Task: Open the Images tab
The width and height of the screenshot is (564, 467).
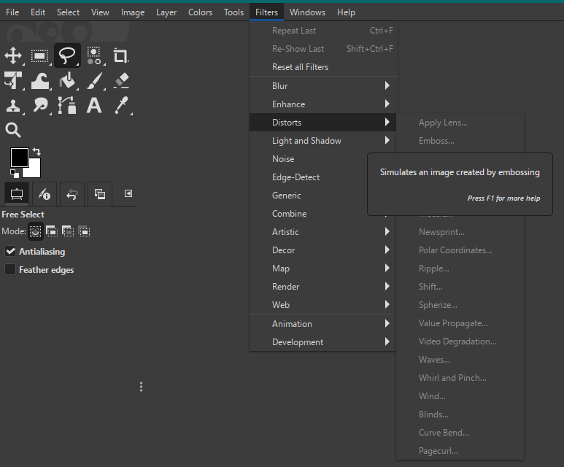Action: [x=100, y=194]
